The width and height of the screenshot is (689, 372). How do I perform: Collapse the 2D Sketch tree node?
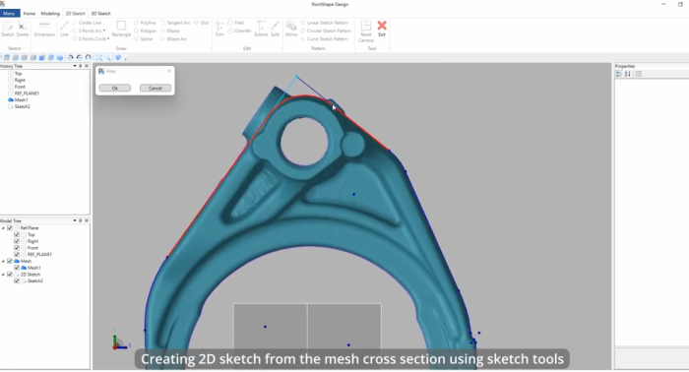pyautogui.click(x=3, y=274)
